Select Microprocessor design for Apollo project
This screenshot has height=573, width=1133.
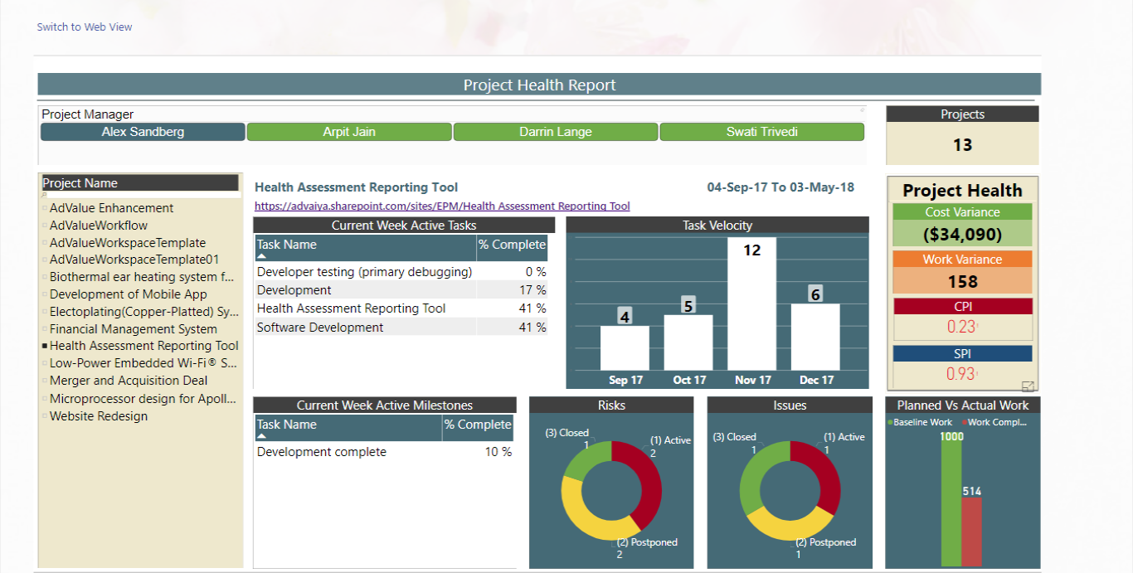(144, 399)
